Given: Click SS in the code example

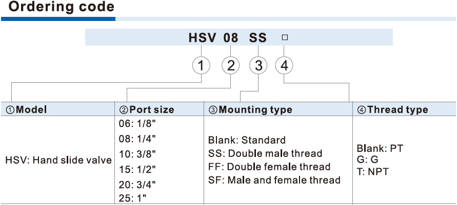Looking at the screenshot, I should pyautogui.click(x=258, y=38).
